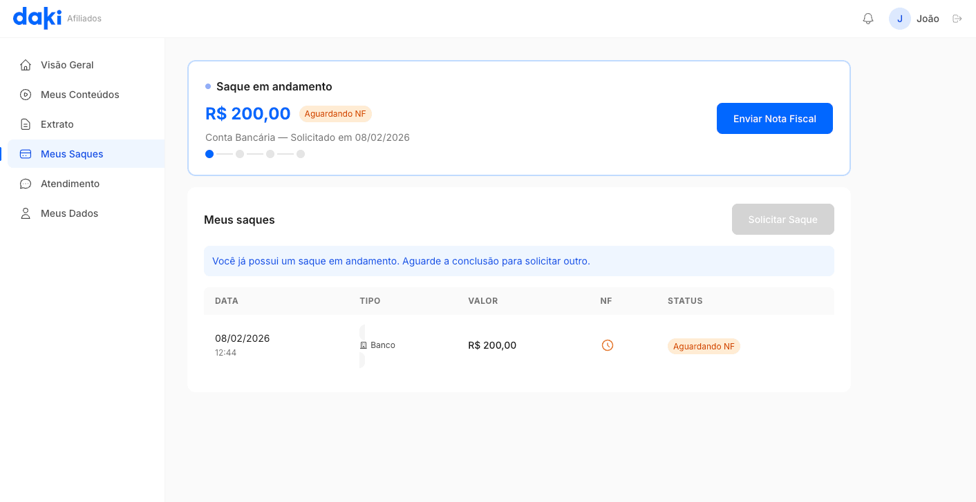The height and width of the screenshot is (502, 976).
Task: Click the time 12:44 in table
Action: 226,353
